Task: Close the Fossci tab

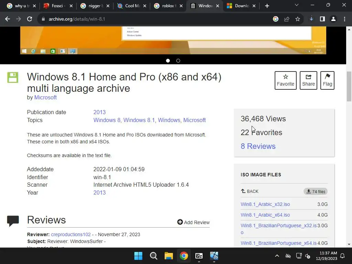Action: 71,6
